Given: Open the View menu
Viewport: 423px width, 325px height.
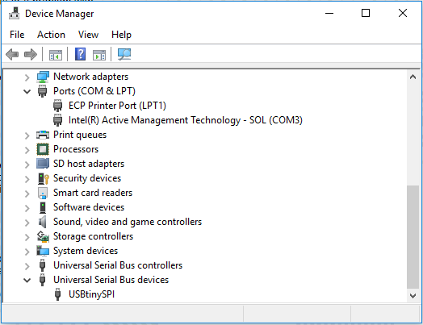Looking at the screenshot, I should coord(88,35).
